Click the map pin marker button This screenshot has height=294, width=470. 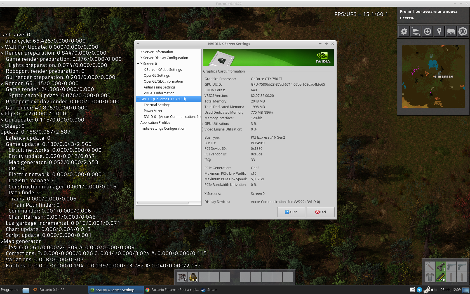[x=439, y=31]
